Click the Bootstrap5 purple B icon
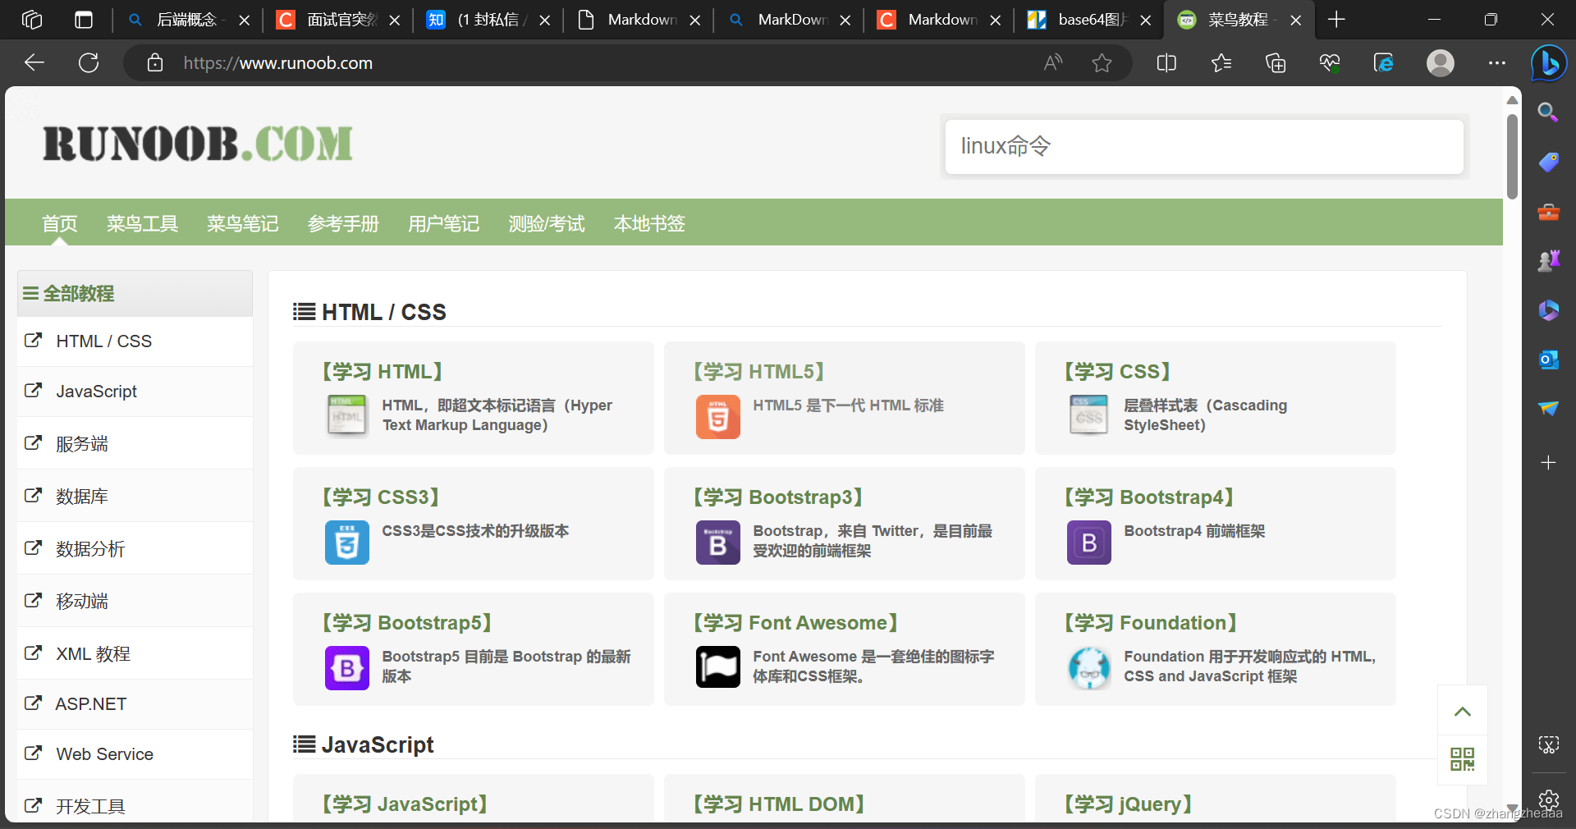This screenshot has height=829, width=1576. 347,668
